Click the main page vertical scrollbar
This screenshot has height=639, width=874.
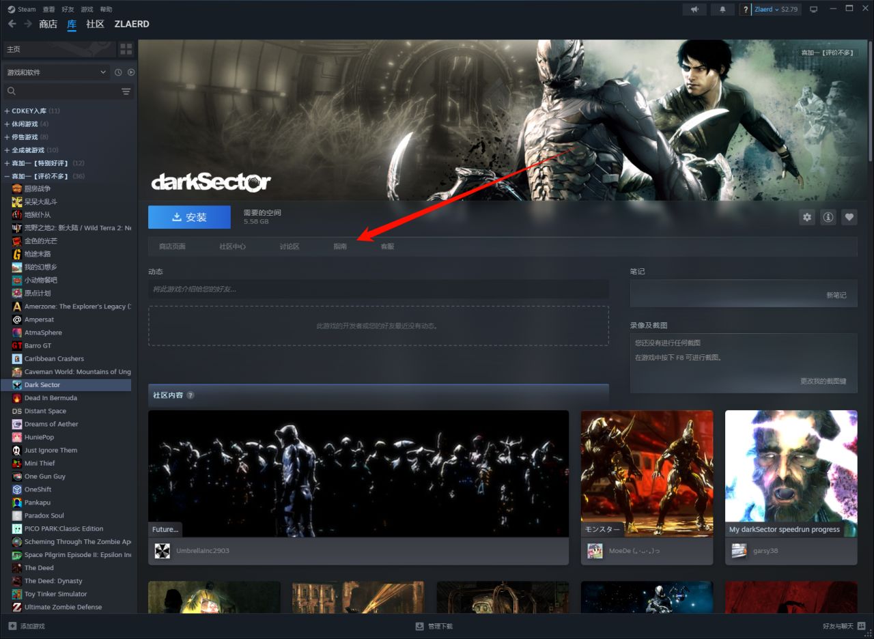(x=870, y=102)
